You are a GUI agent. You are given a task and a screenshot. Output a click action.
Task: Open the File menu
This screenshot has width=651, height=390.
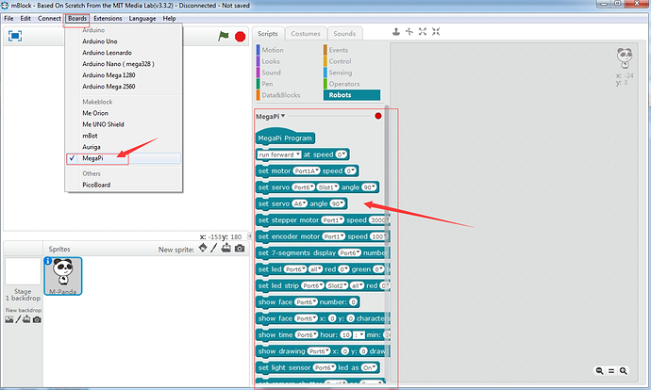pyautogui.click(x=8, y=18)
